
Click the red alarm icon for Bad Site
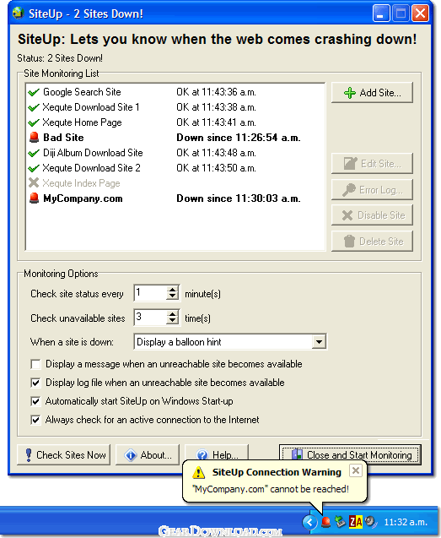pyautogui.click(x=34, y=138)
